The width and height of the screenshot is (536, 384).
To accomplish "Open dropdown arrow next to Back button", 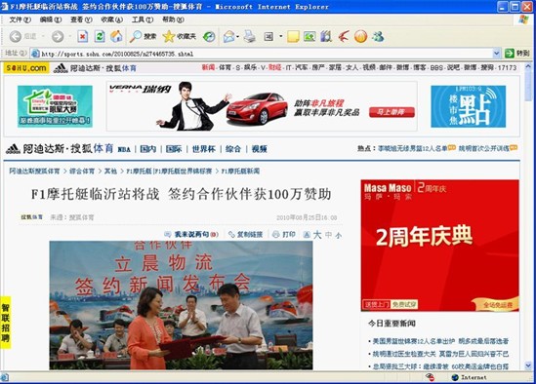I will click(43, 36).
